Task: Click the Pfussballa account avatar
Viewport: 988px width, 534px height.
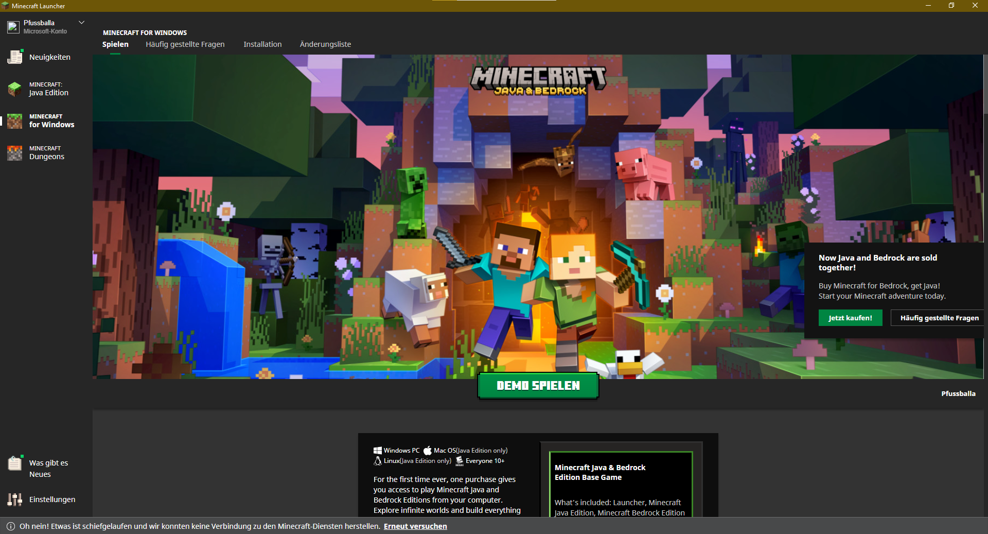Action: (13, 27)
